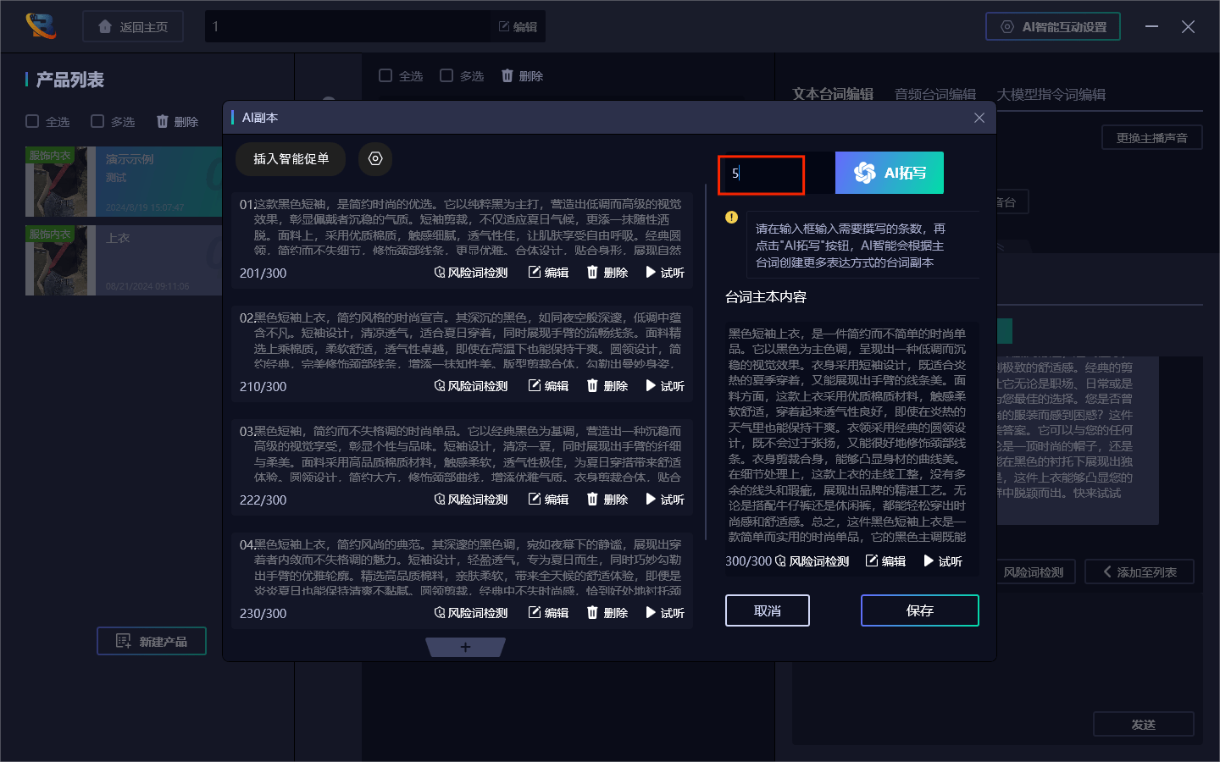Viewport: 1220px width, 762px height.
Task: Run 风险词检测 on the master script
Action: tap(812, 561)
